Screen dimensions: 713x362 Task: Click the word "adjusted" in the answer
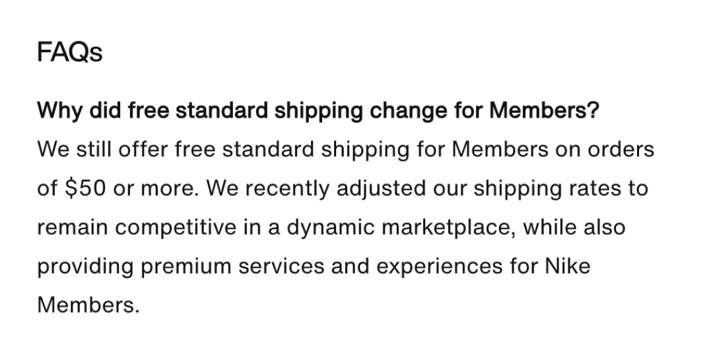(x=381, y=188)
